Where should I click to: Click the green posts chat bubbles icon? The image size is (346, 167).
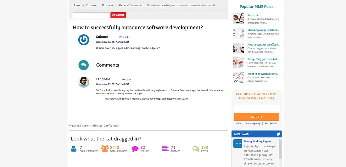pyautogui.click(x=196, y=149)
